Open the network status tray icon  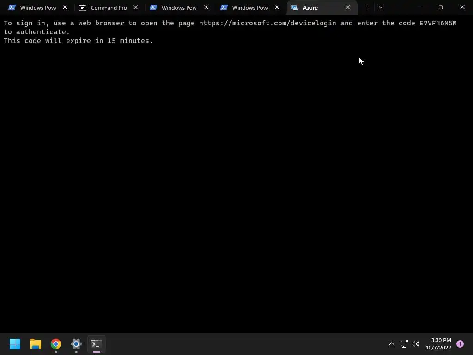coord(405,344)
